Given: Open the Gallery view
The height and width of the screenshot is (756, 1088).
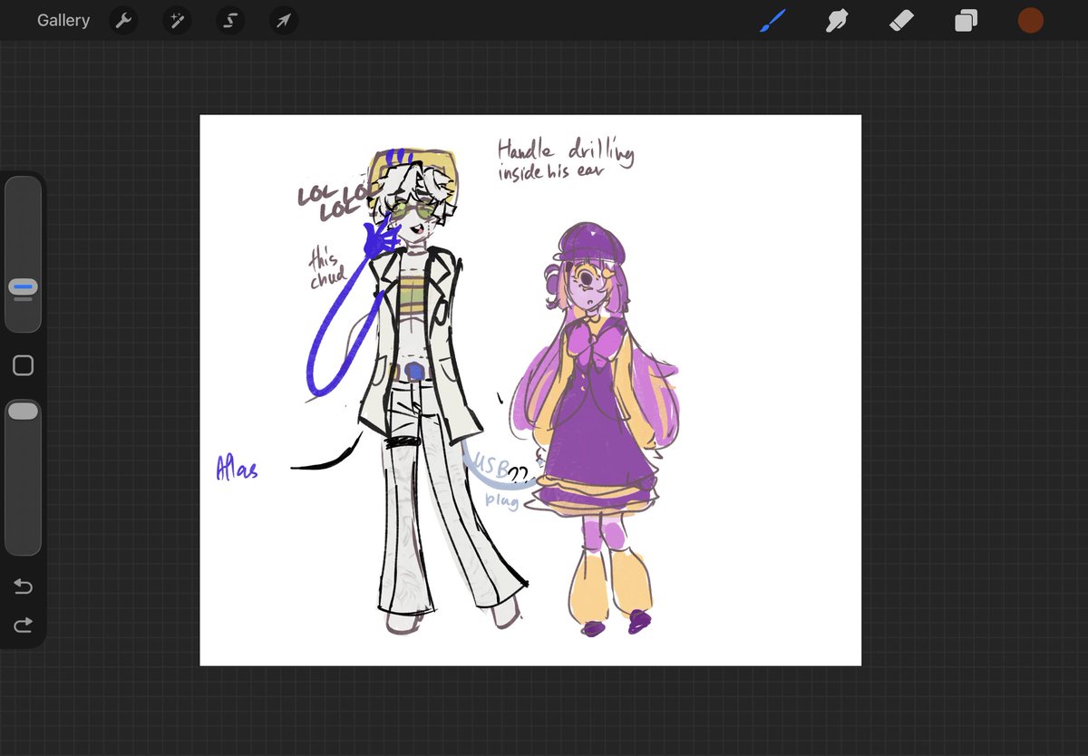Looking at the screenshot, I should click(63, 20).
